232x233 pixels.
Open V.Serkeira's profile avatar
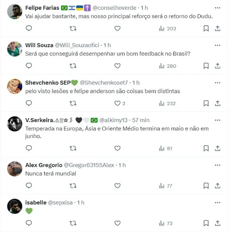(15, 124)
